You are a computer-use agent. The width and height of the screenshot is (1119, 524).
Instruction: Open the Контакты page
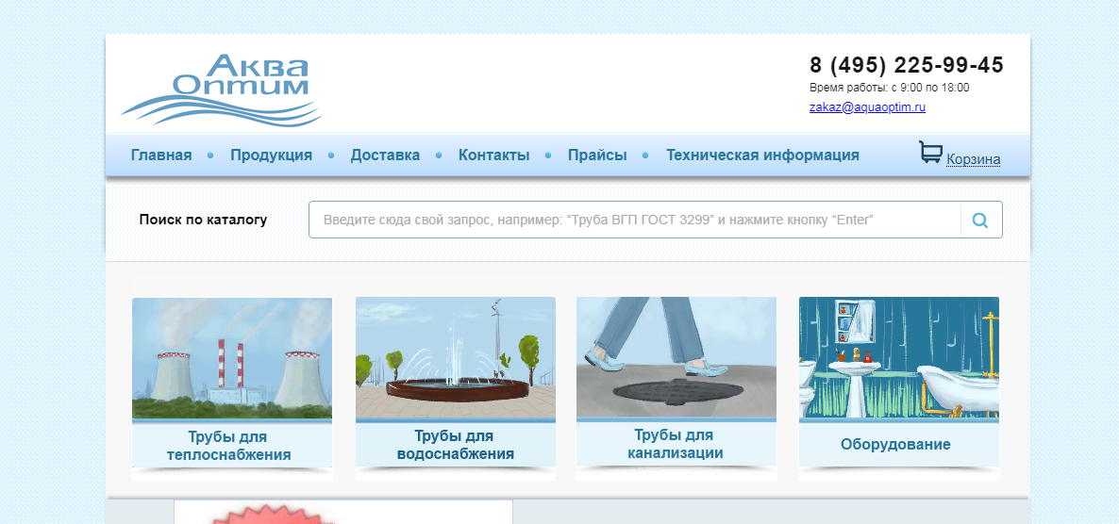point(493,156)
